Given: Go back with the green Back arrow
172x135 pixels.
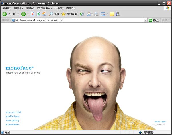Looking at the screenshot, I should pyautogui.click(x=5, y=14).
